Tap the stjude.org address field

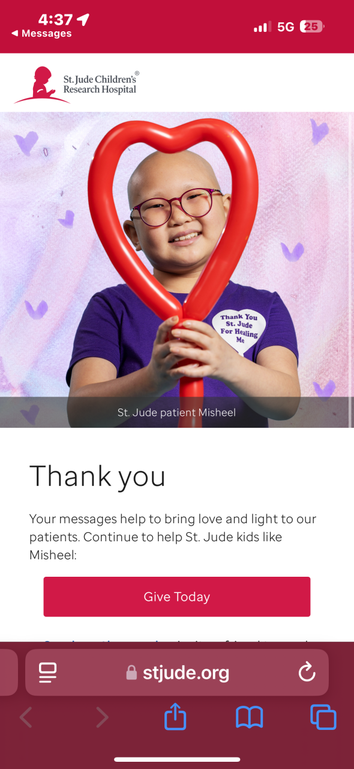(177, 672)
